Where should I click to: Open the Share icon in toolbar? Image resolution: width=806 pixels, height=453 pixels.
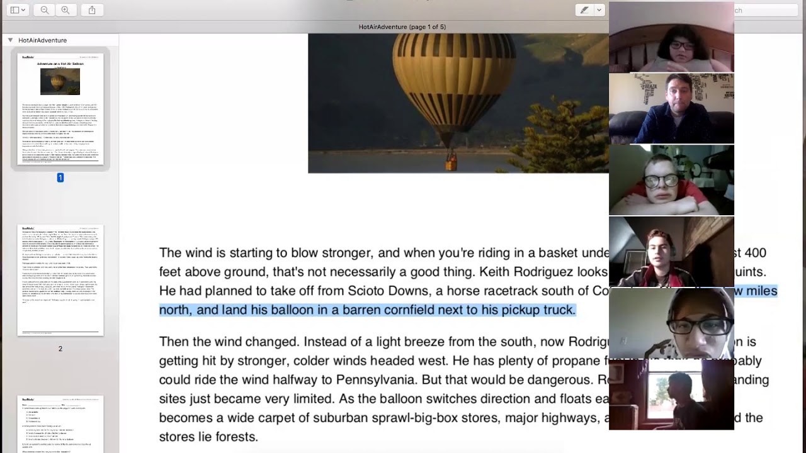[x=92, y=10]
